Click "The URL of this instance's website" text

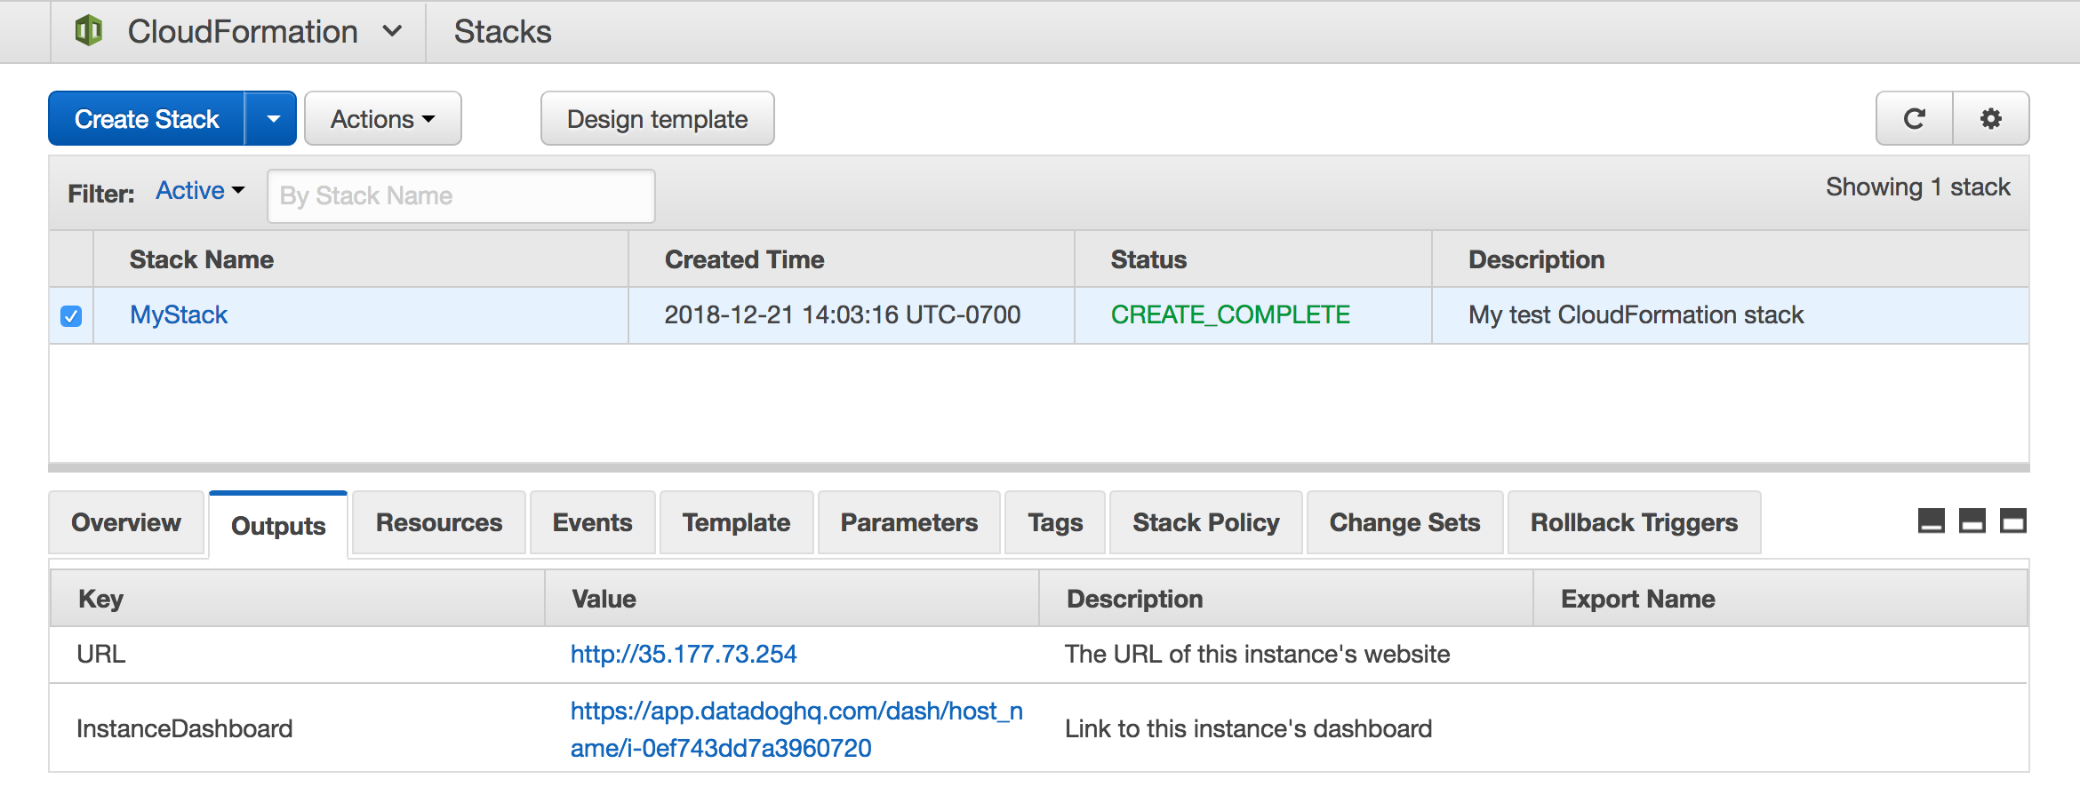click(x=1258, y=655)
